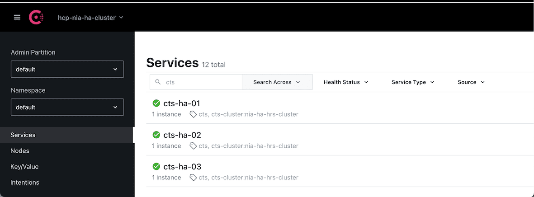
Task: Expand the Search Across filter
Action: click(x=277, y=82)
